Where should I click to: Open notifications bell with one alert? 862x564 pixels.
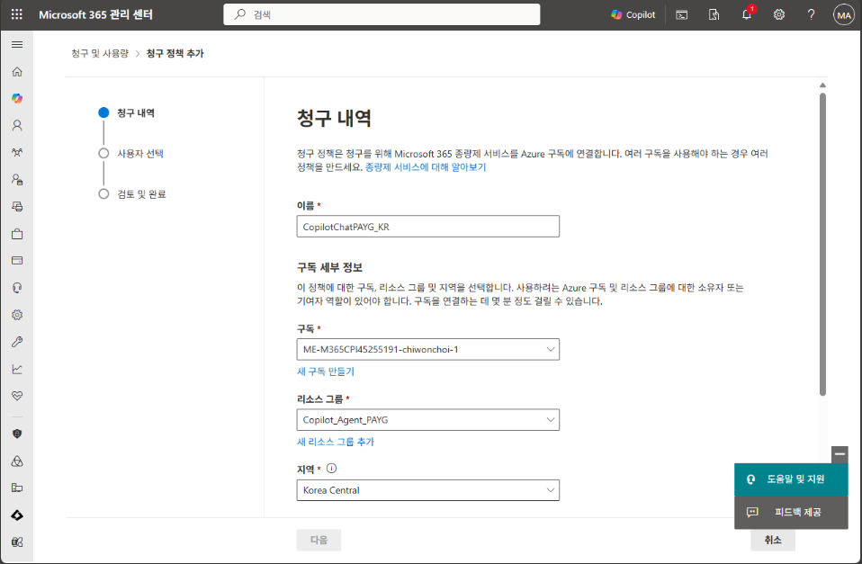click(x=747, y=14)
